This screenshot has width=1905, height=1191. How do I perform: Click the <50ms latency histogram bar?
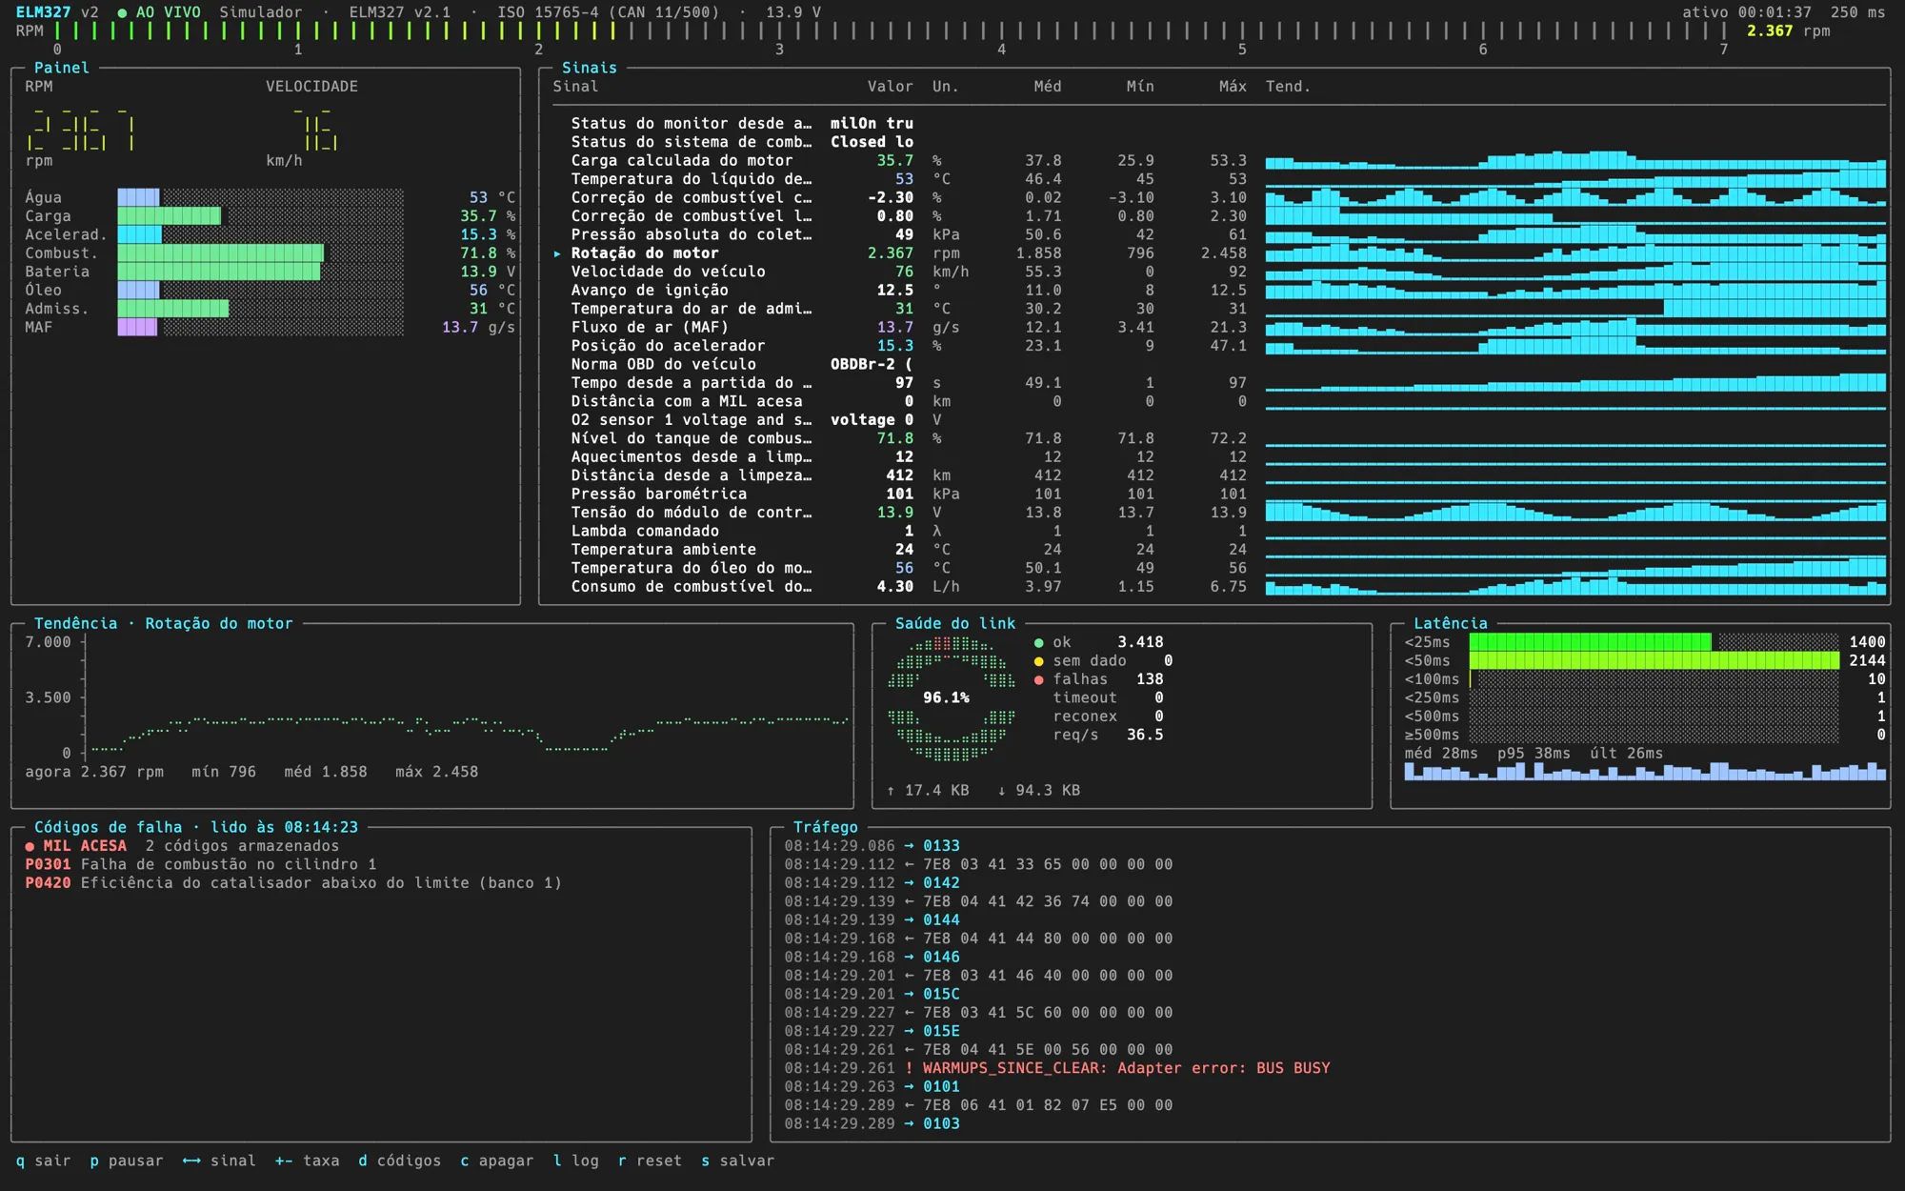pos(1654,661)
